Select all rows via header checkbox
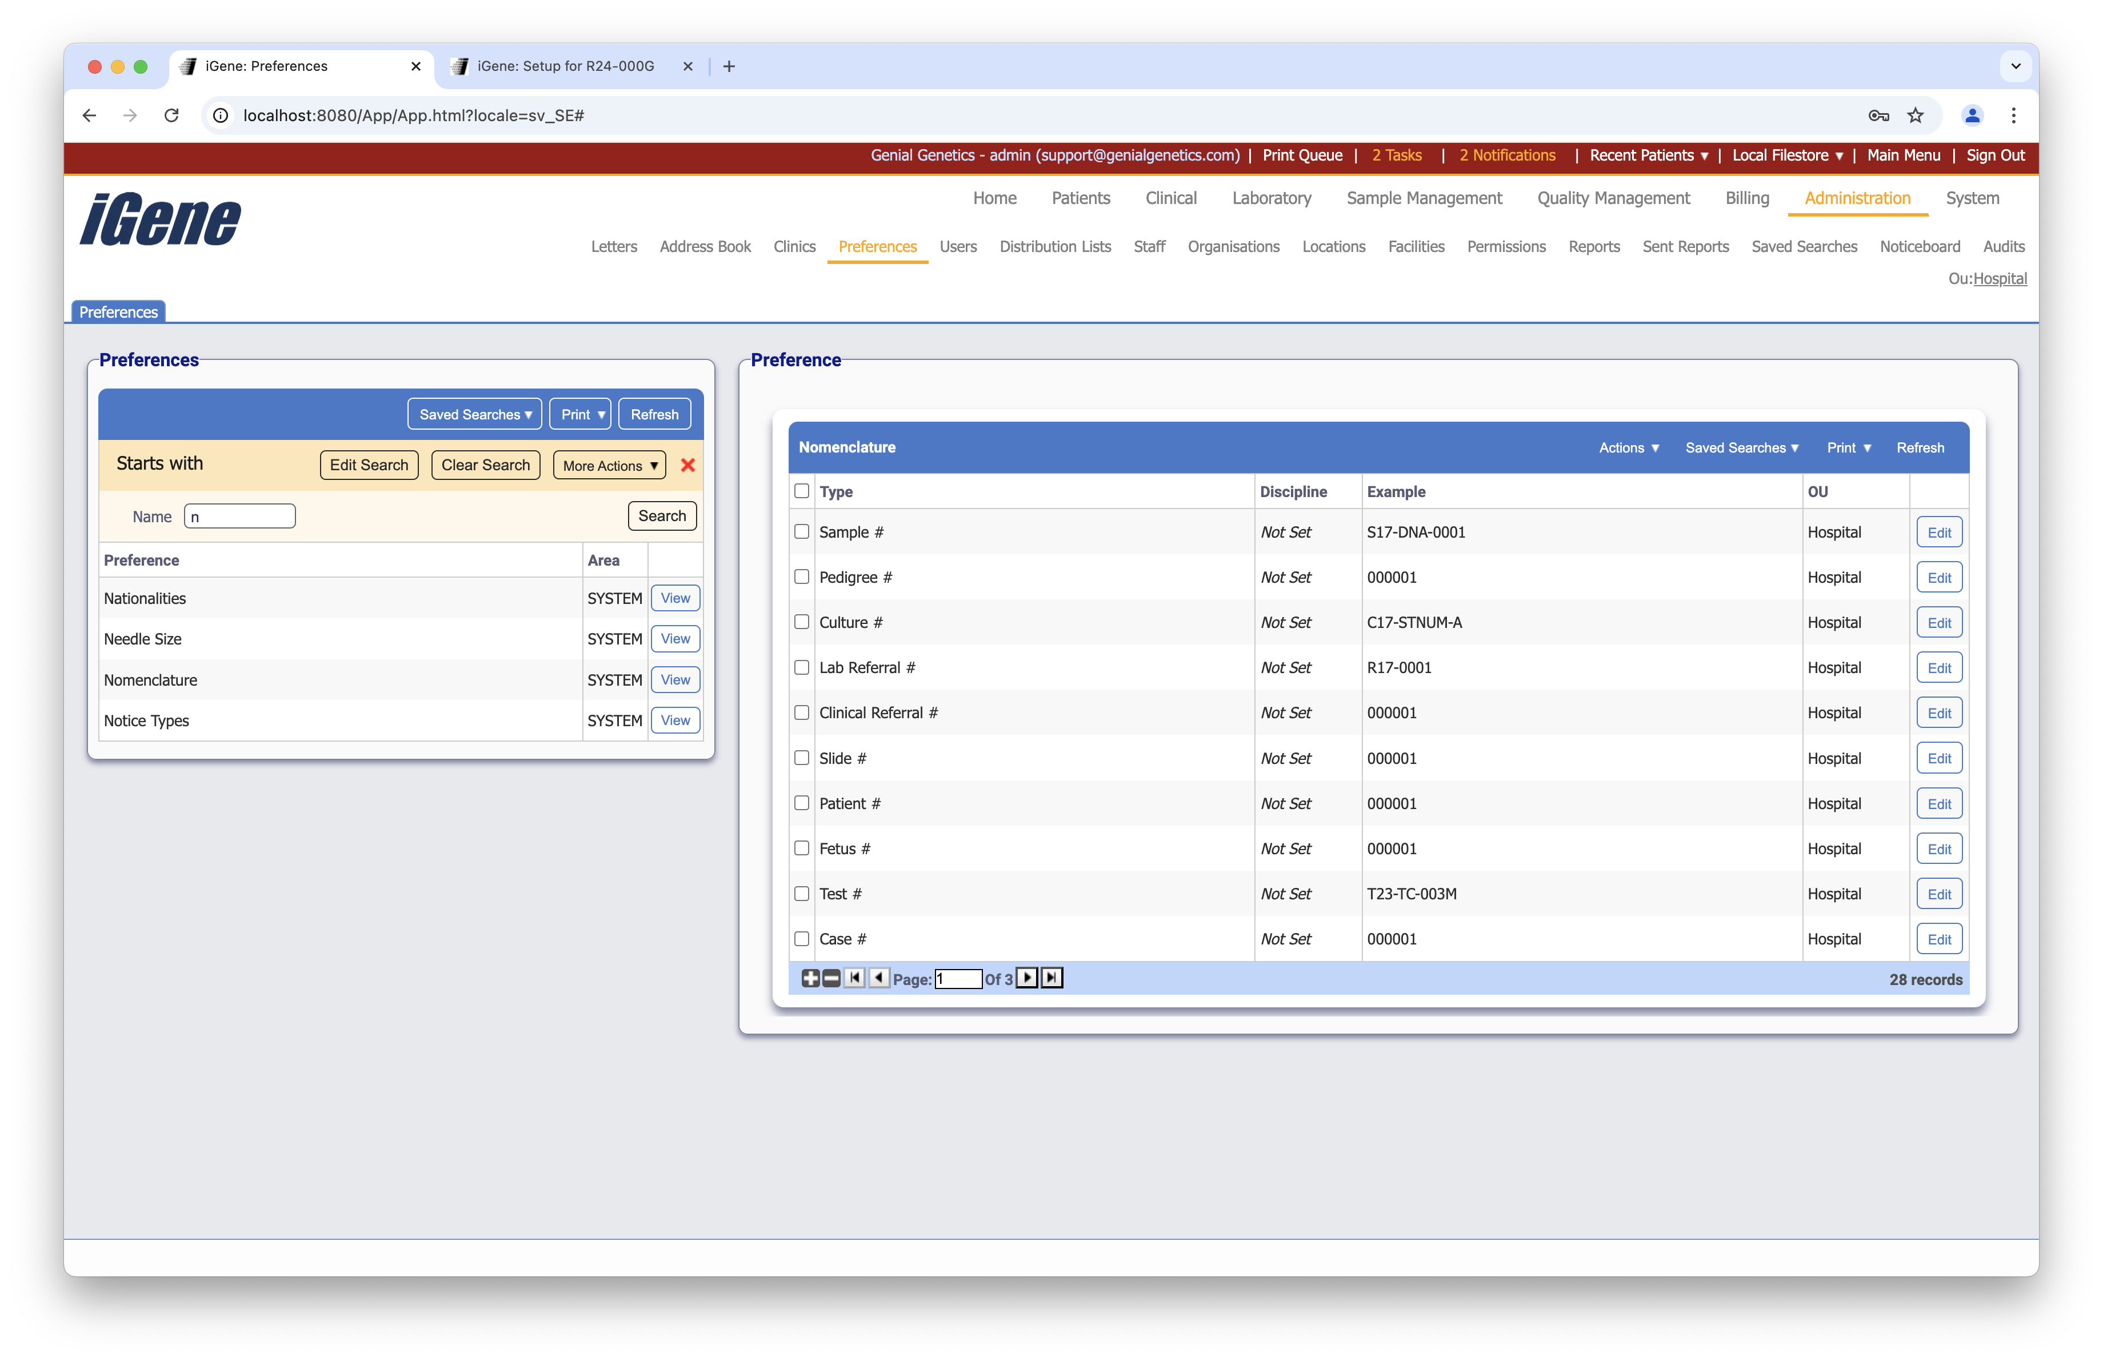 pyautogui.click(x=801, y=491)
